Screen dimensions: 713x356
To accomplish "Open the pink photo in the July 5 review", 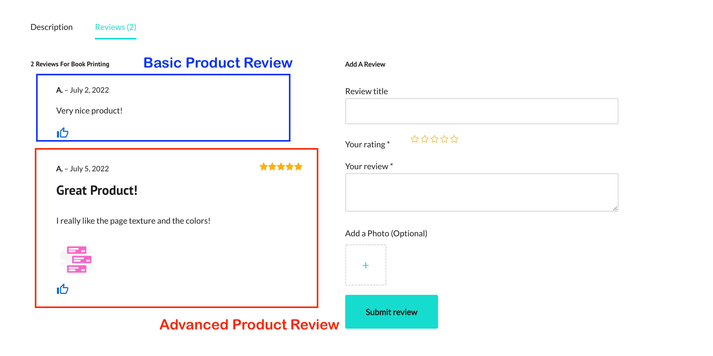I will tap(77, 259).
